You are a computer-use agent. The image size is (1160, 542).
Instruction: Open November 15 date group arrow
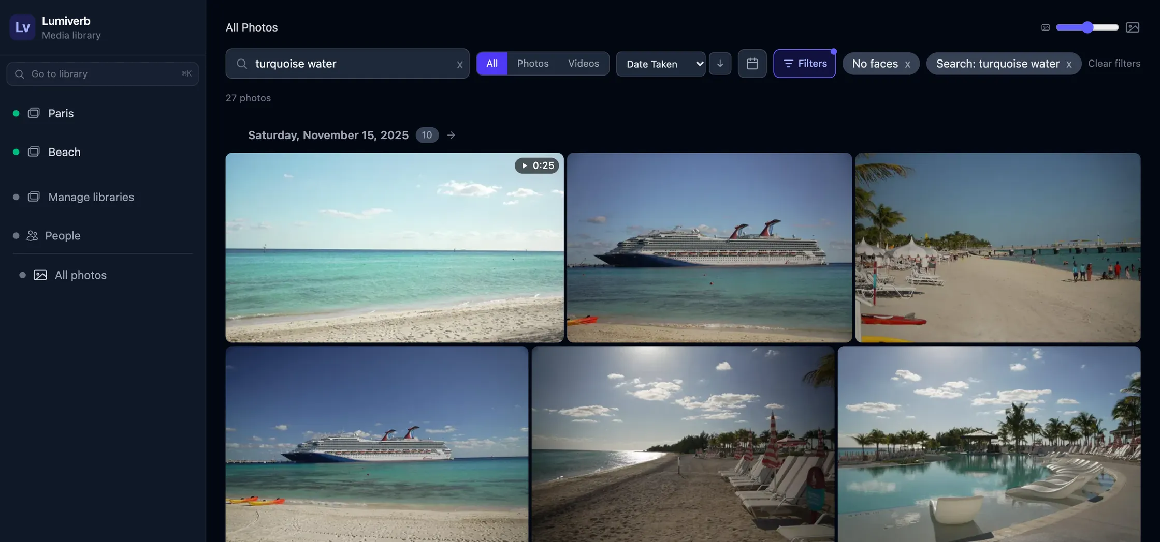[451, 135]
